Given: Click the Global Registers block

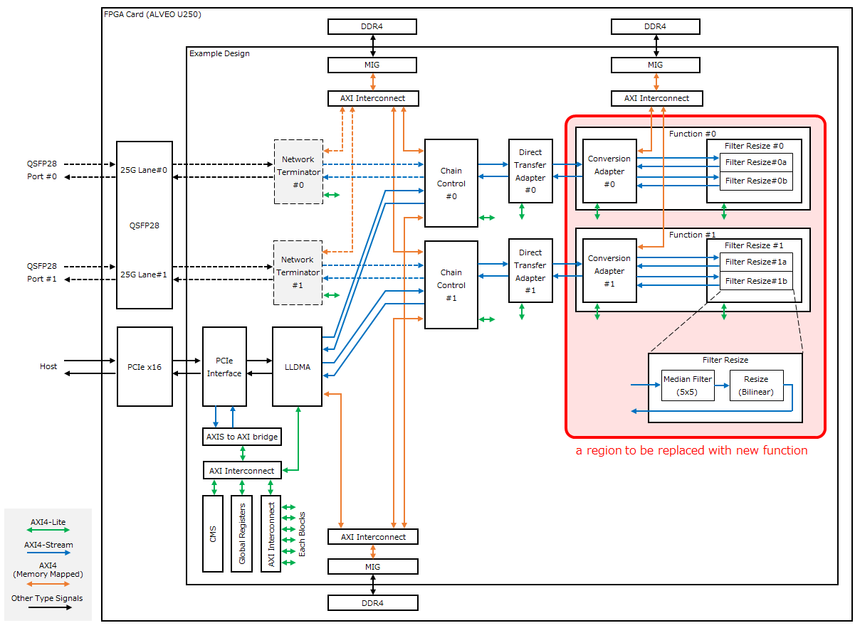Looking at the screenshot, I should [241, 533].
